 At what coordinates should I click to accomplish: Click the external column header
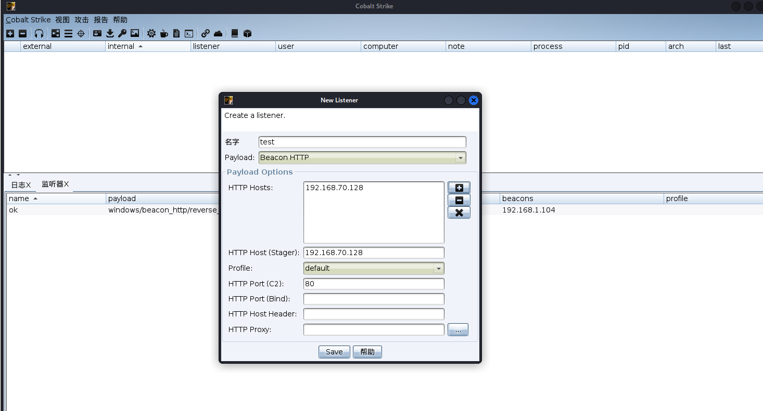coord(63,46)
